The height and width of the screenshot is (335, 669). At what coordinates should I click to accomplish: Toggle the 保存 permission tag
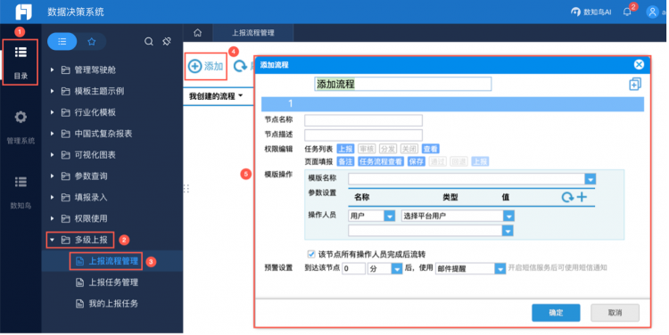[416, 161]
